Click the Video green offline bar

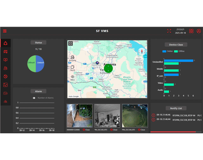pos(169,85)
